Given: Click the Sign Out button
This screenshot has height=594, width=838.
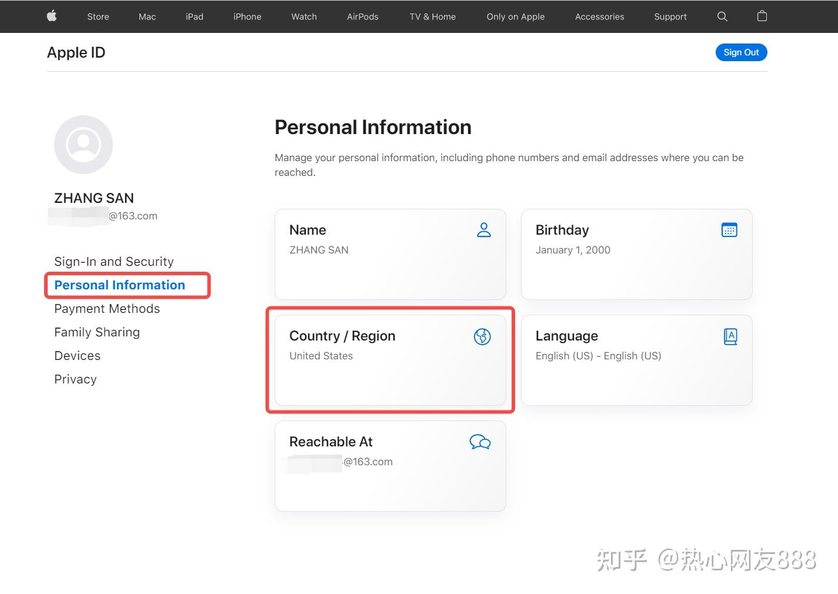Looking at the screenshot, I should point(741,52).
